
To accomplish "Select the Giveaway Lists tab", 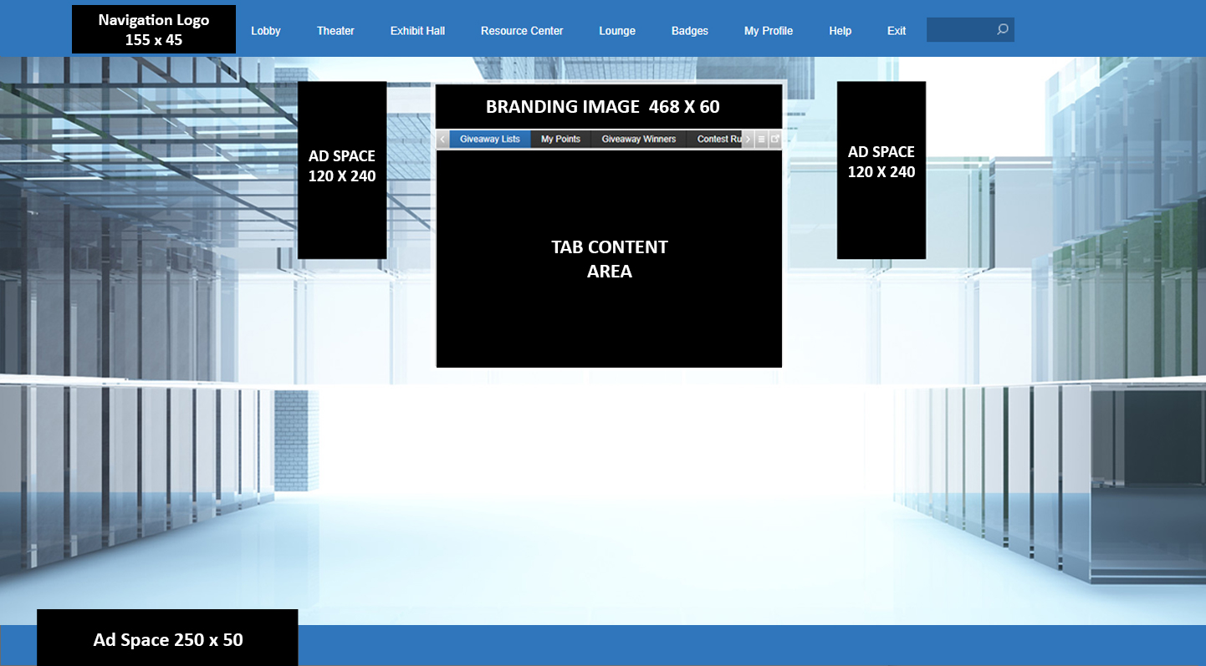I will (x=490, y=140).
